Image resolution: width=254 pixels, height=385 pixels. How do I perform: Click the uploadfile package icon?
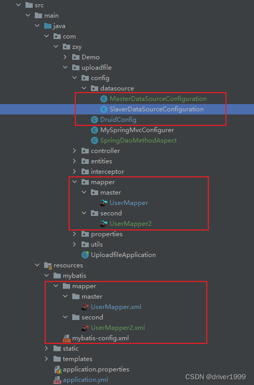(x=76, y=67)
